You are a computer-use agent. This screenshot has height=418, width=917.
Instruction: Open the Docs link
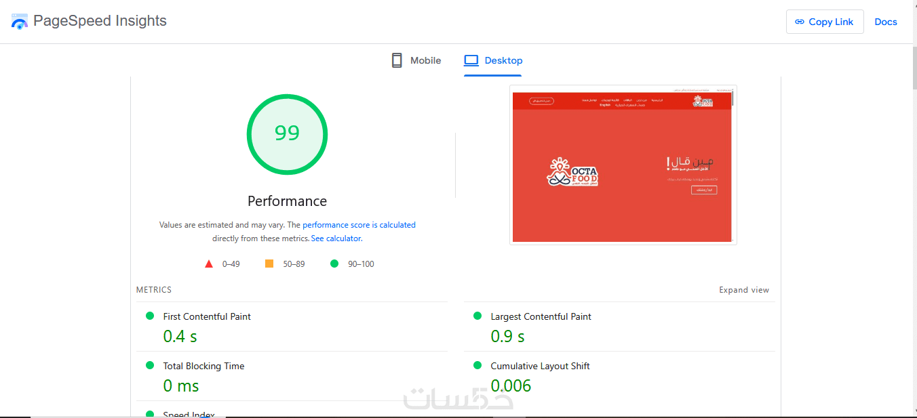pyautogui.click(x=886, y=22)
